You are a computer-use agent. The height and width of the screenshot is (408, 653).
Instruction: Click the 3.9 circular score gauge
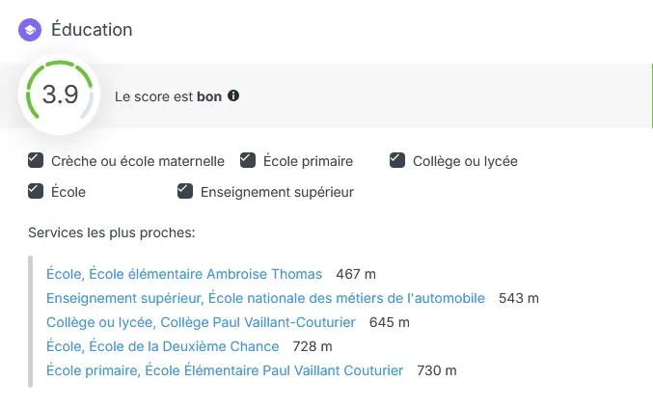point(60,95)
